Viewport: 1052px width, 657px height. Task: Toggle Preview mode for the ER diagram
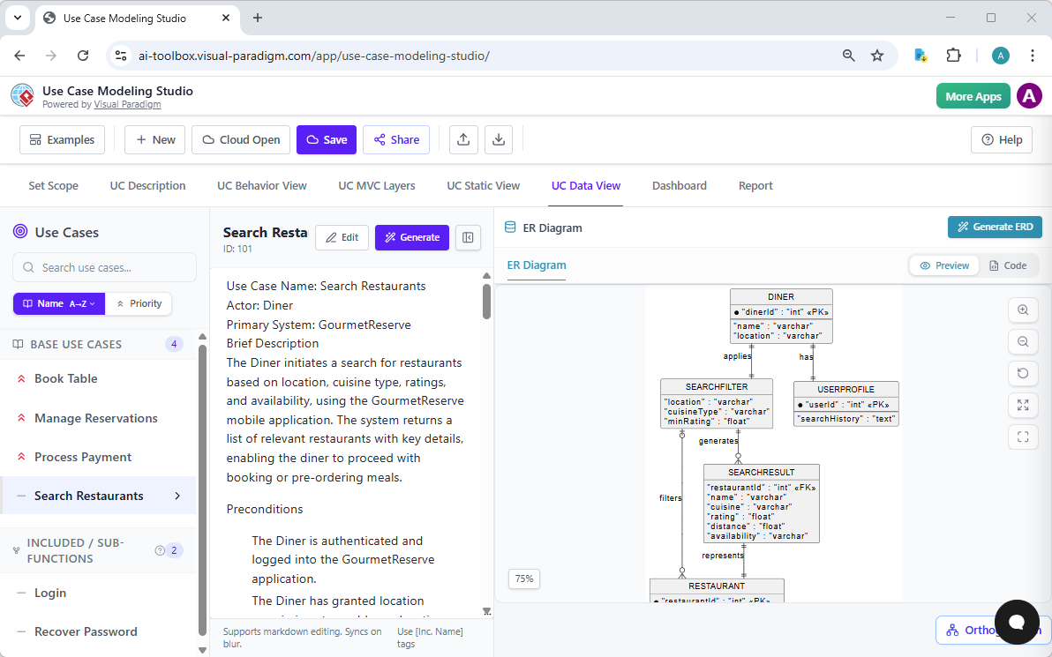(943, 265)
